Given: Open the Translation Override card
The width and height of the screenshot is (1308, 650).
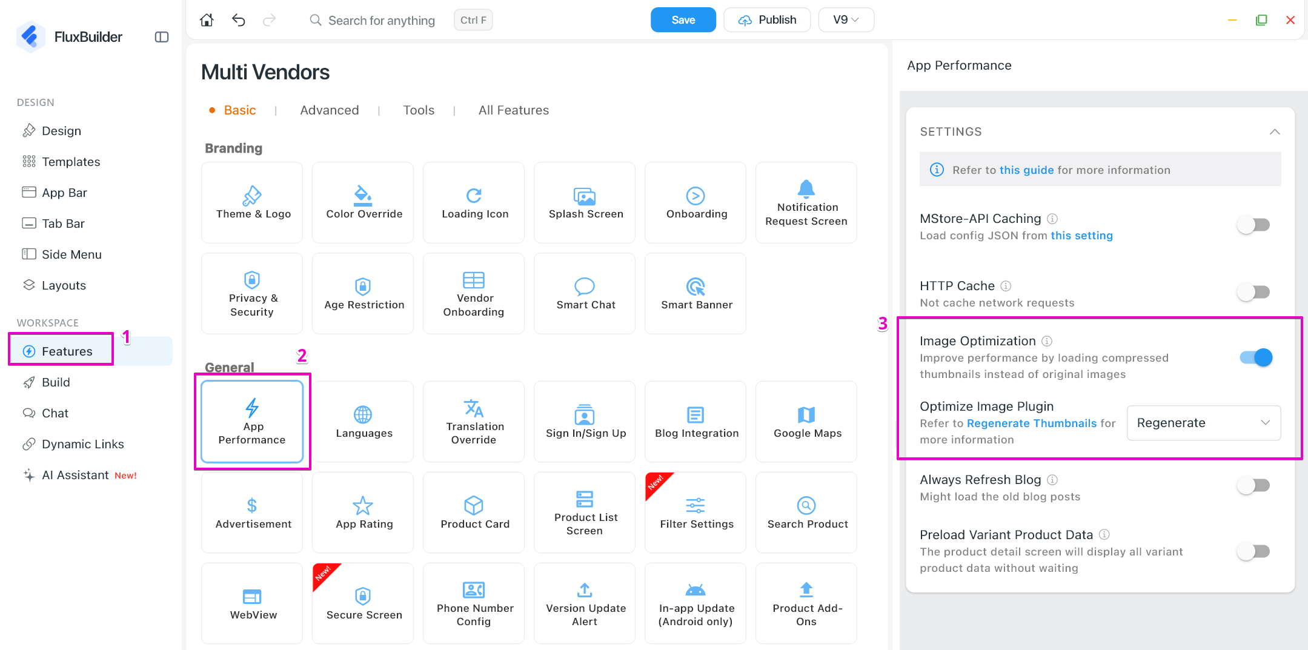Looking at the screenshot, I should click(474, 422).
